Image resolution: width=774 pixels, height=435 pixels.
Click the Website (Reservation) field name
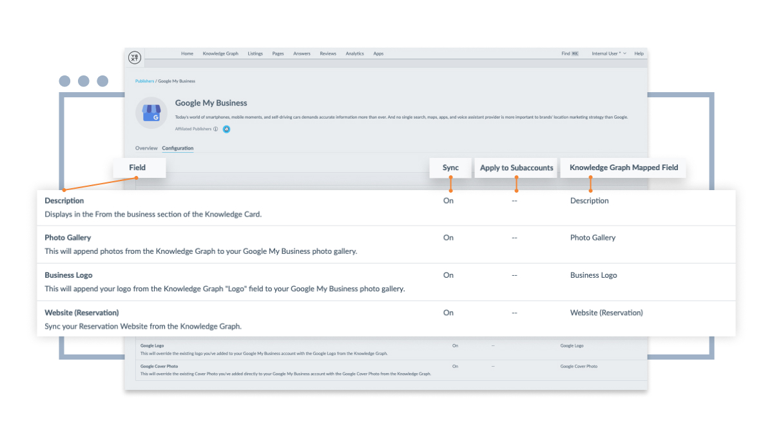82,313
